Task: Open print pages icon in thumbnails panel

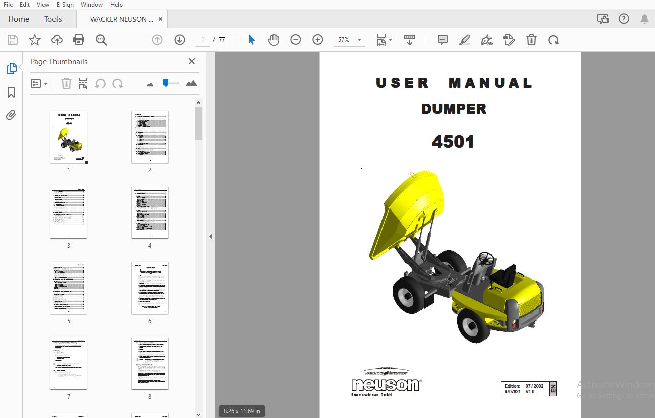Action: point(83,83)
